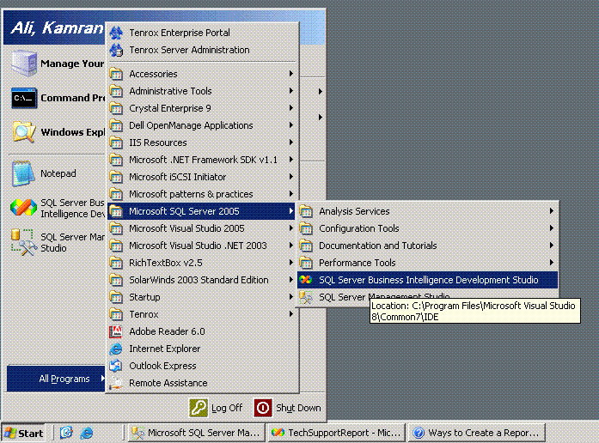
Task: Click the Shut Down power icon
Action: [x=263, y=408]
